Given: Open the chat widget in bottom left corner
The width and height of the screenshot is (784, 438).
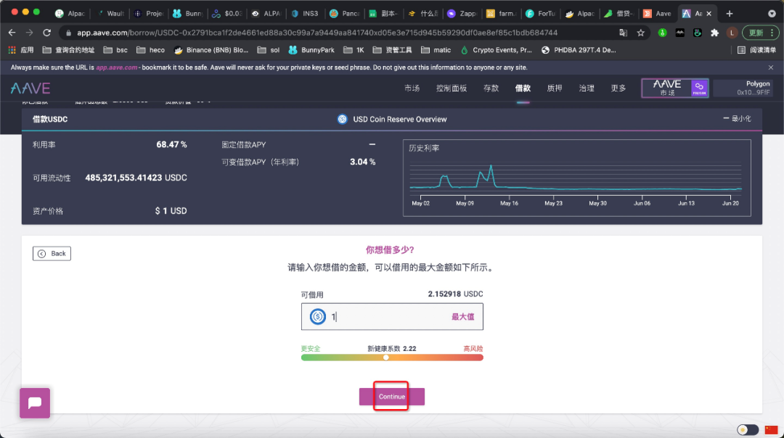Looking at the screenshot, I should pos(34,402).
